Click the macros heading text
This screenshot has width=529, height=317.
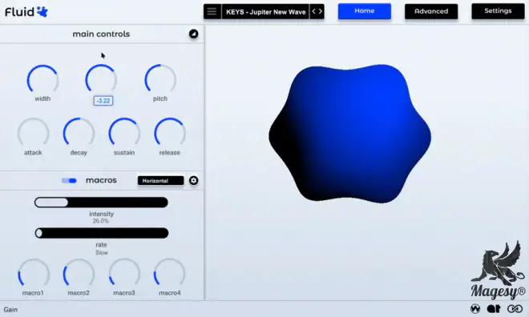[x=101, y=180]
